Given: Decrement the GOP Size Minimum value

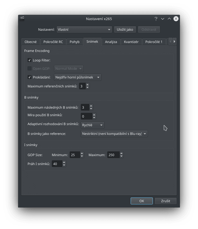Looking at the screenshot, I should coord(82,156).
